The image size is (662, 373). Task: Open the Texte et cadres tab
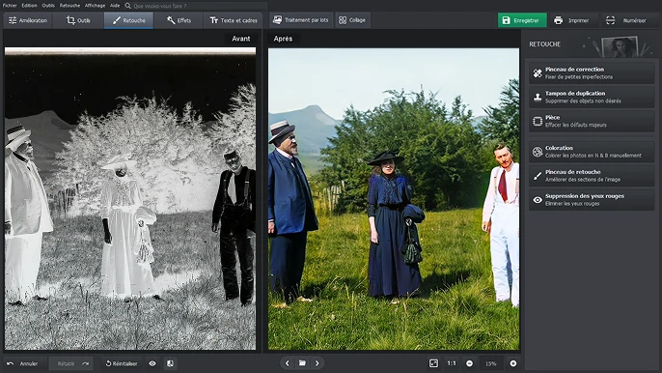point(234,20)
